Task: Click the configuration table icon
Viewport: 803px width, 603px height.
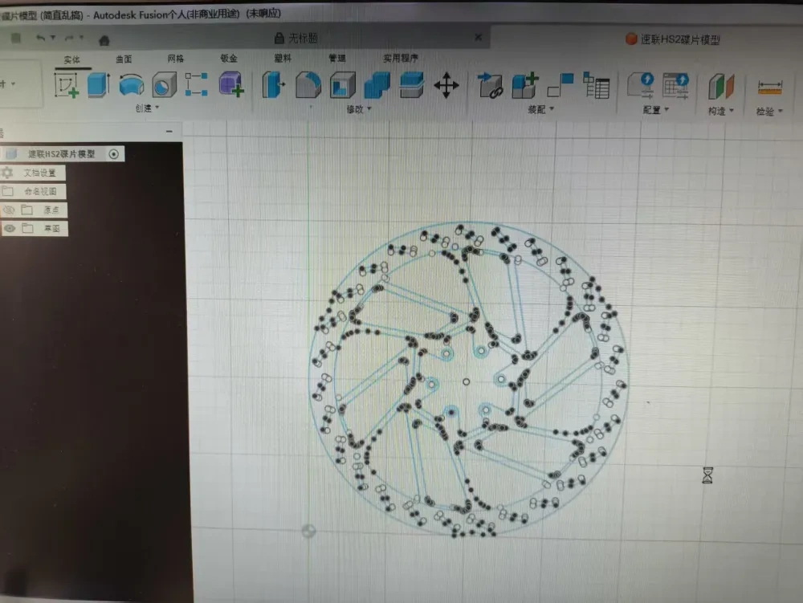Action: coord(675,85)
